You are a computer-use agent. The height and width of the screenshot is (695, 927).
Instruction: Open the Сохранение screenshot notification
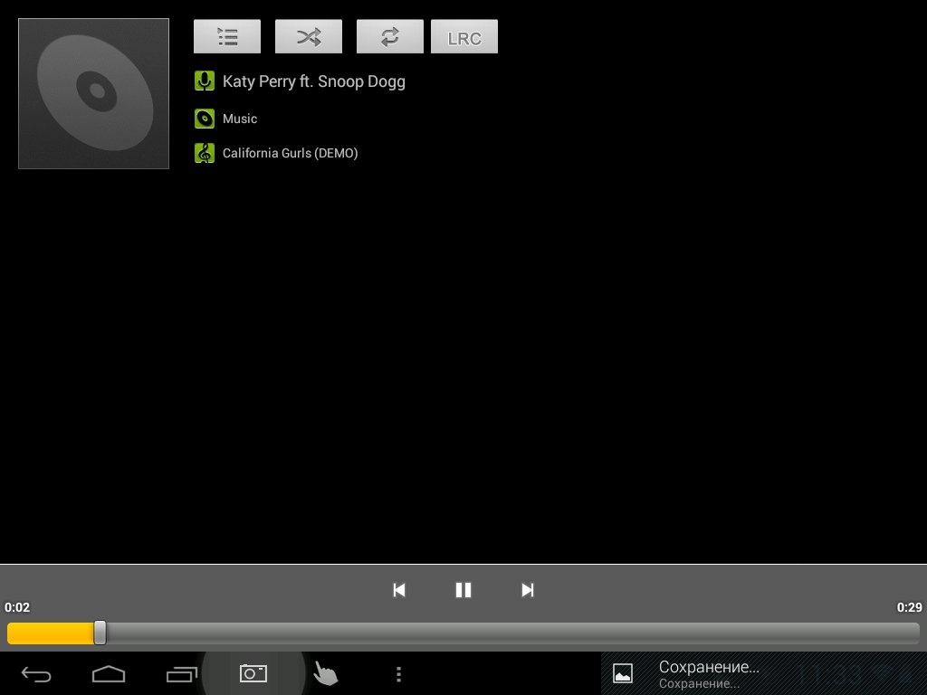click(x=706, y=673)
